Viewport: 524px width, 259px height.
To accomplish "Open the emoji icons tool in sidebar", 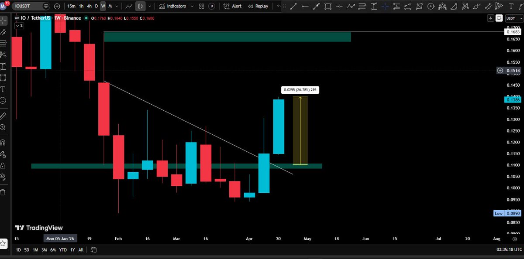I will pyautogui.click(x=3, y=101).
